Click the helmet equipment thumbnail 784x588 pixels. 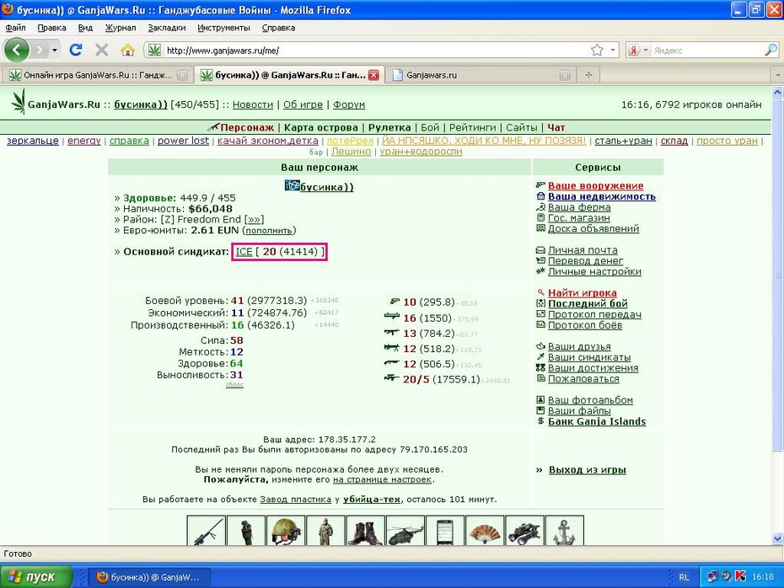tap(286, 531)
